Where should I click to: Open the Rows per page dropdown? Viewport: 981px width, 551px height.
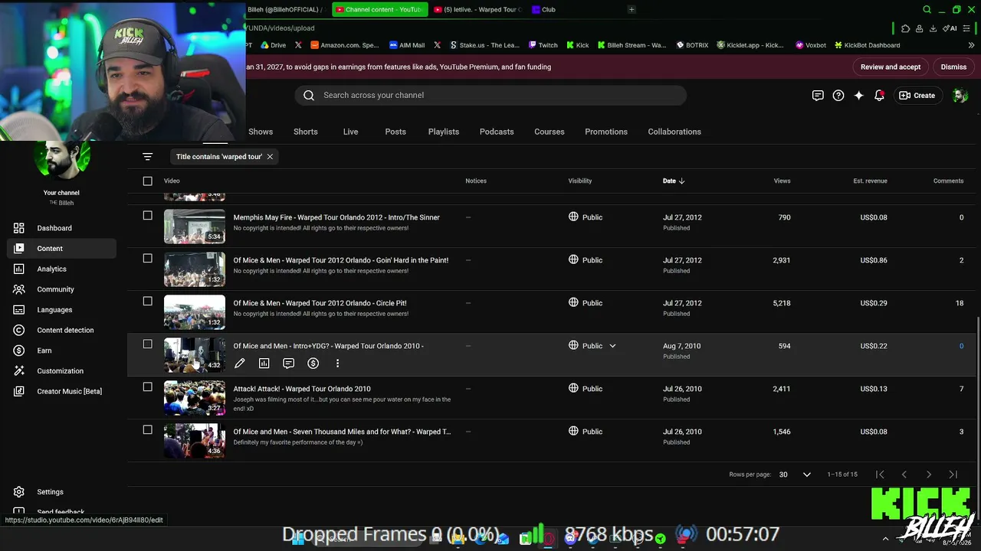click(795, 474)
